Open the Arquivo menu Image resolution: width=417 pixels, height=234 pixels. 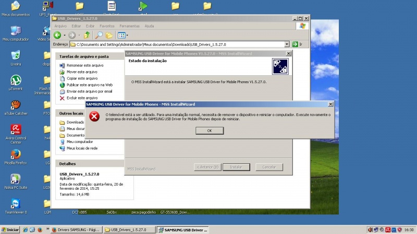pos(60,26)
